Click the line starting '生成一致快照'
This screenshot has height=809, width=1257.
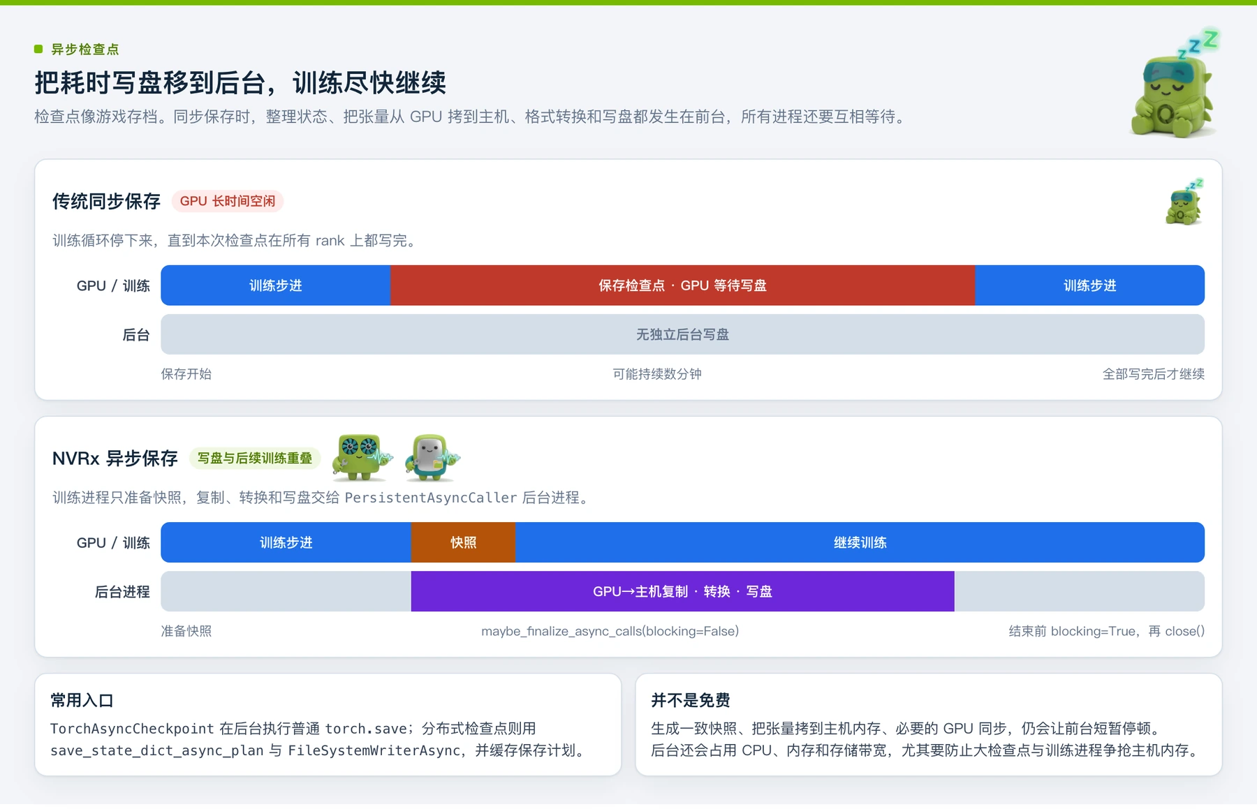point(908,728)
